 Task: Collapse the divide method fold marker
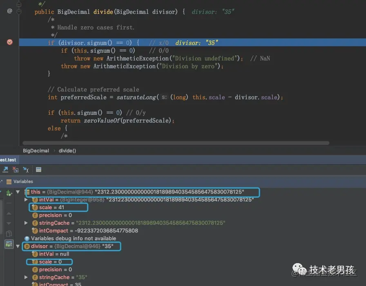[x=19, y=11]
